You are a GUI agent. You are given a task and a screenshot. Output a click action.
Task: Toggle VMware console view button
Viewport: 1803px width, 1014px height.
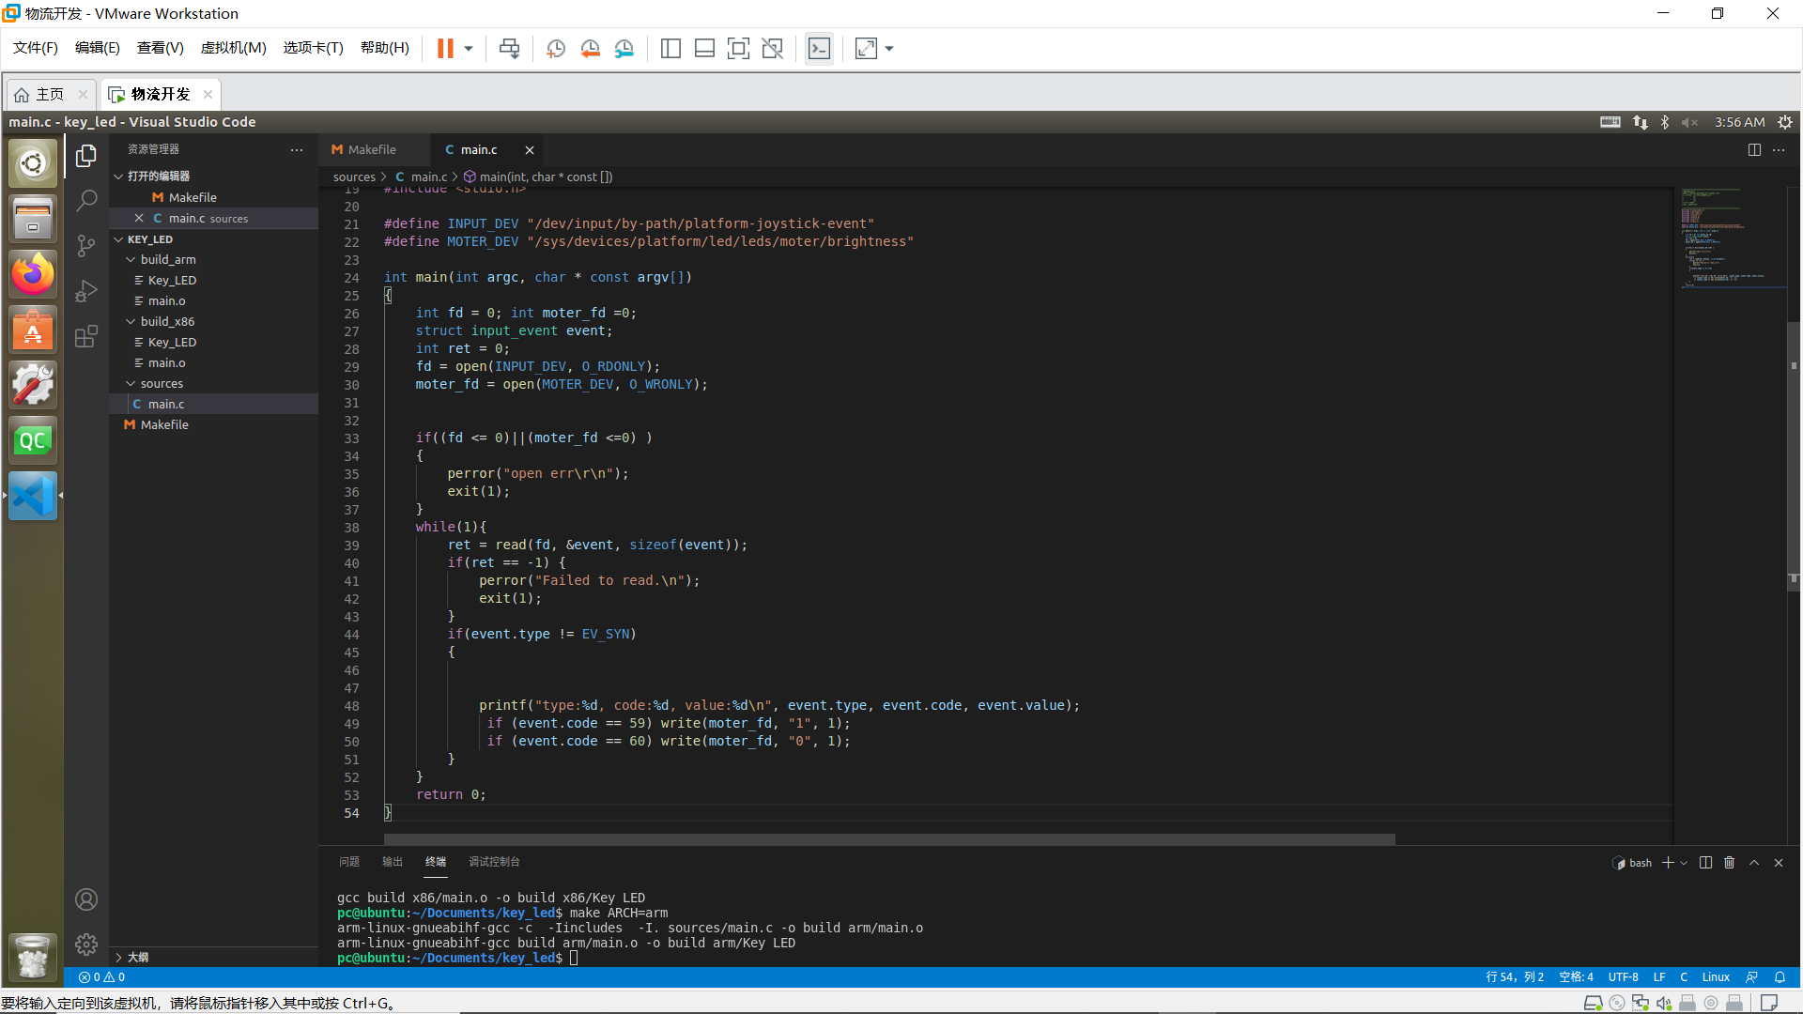point(819,49)
